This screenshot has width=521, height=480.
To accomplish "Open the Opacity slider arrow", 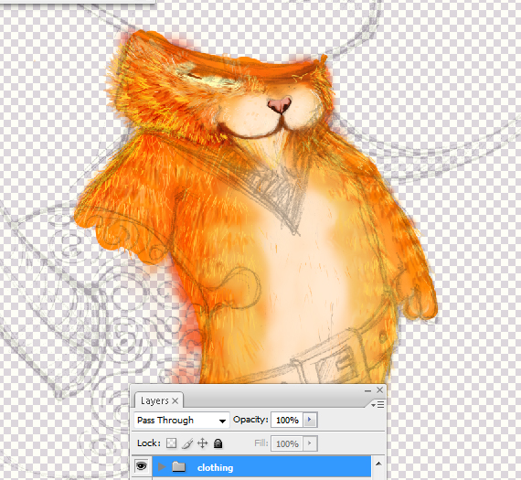I will click(310, 420).
